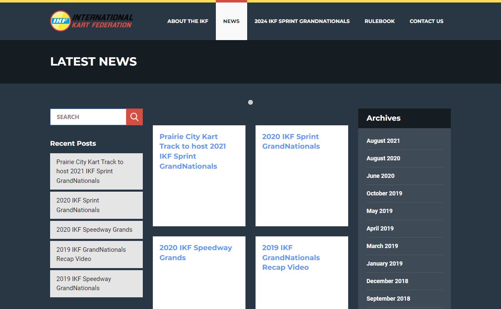
Task: Go to the Rulebook page
Action: click(x=380, y=21)
